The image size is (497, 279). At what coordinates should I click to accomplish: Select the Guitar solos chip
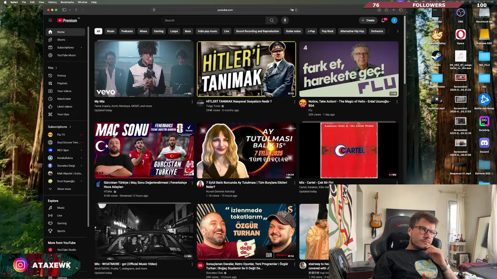[293, 31]
